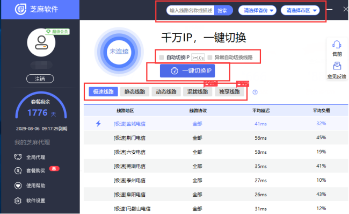Click the 全局代理 sidebar icon
The height and width of the screenshot is (214, 349).
pos(18,157)
